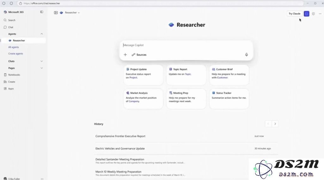
Task: Expand the Chats section
Action: (42, 61)
